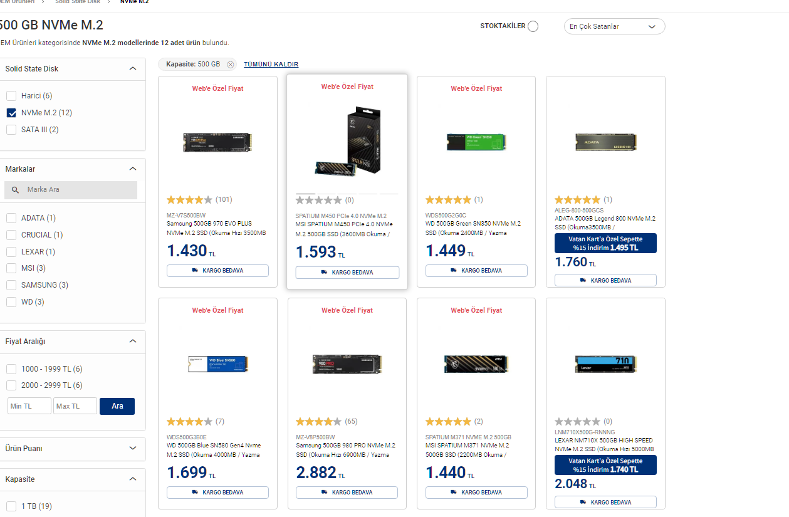
Task: Open star rating of WD Blue SN580
Action: pos(189,422)
